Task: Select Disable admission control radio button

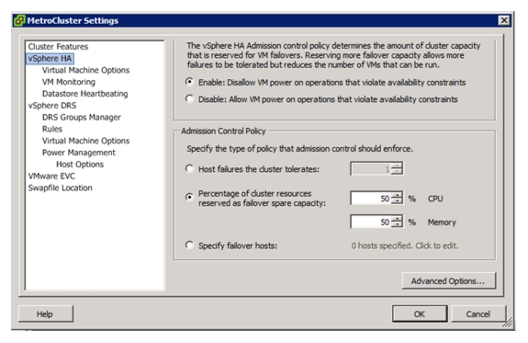Action: pyautogui.click(x=189, y=98)
